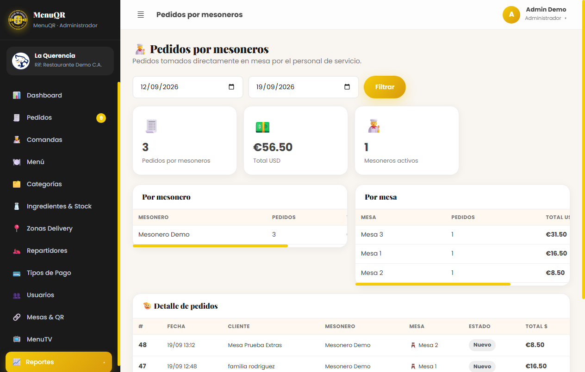Click the Dashboard chart icon

pos(17,95)
